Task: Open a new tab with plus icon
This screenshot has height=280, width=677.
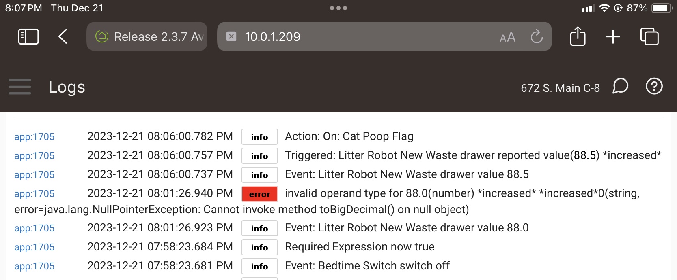Action: click(x=613, y=37)
